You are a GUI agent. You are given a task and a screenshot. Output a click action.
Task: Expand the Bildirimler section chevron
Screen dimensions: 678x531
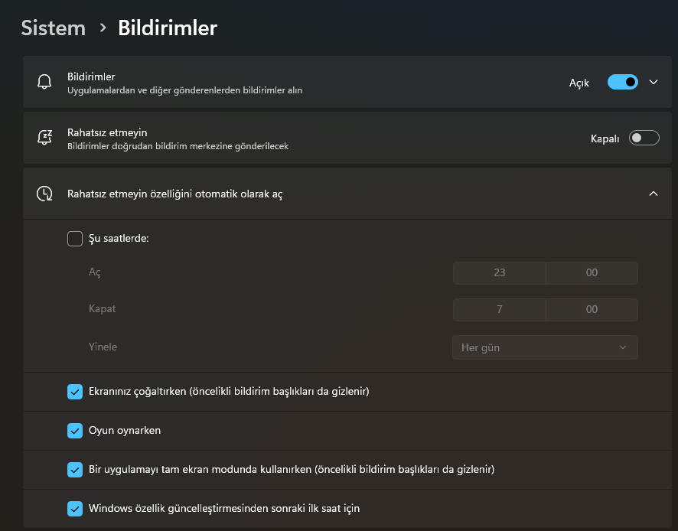[654, 82]
